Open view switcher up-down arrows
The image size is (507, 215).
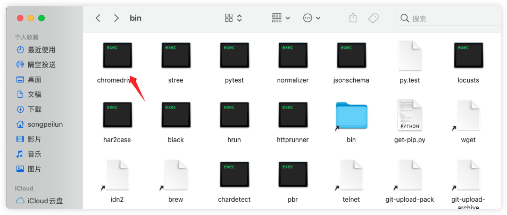tap(239, 18)
